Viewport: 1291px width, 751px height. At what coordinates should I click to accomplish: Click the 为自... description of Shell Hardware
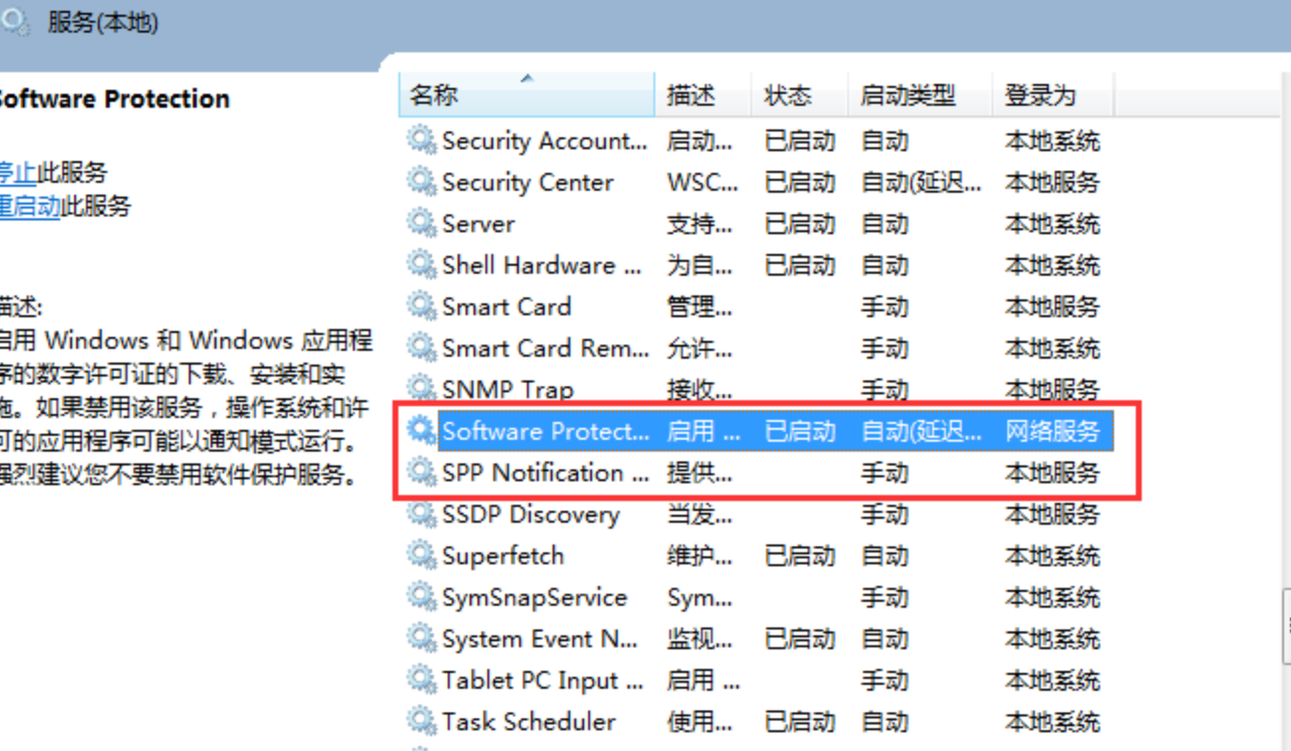(700, 265)
